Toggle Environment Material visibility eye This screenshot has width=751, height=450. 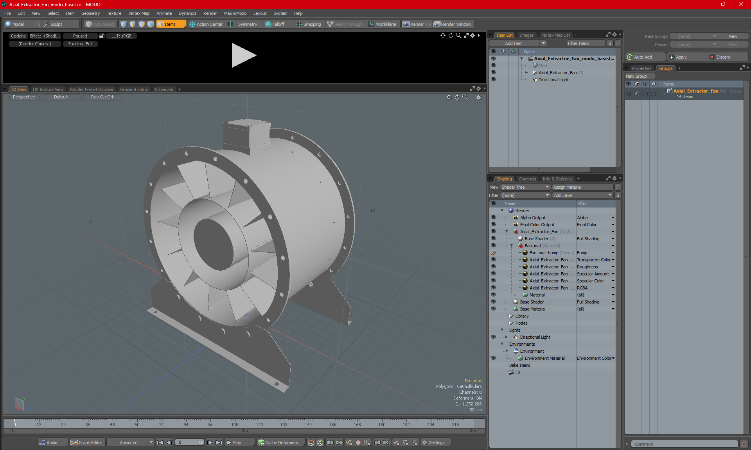click(493, 358)
